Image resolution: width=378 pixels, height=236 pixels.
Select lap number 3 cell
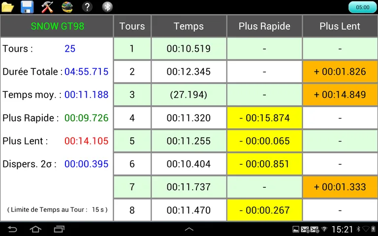132,94
